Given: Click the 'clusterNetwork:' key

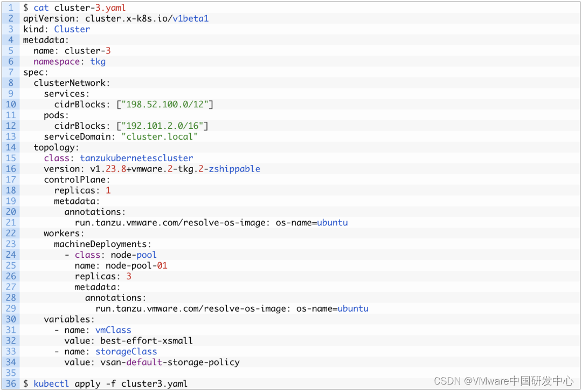Looking at the screenshot, I should 72,83.
